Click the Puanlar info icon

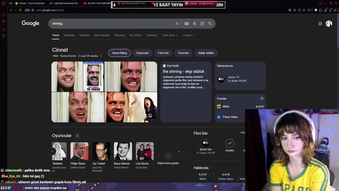[262, 98]
